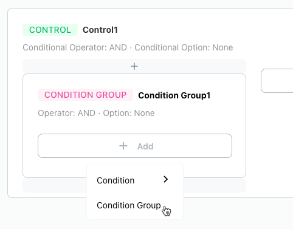Click the empty box to the right
The image size is (293, 229).
[x=277, y=81]
